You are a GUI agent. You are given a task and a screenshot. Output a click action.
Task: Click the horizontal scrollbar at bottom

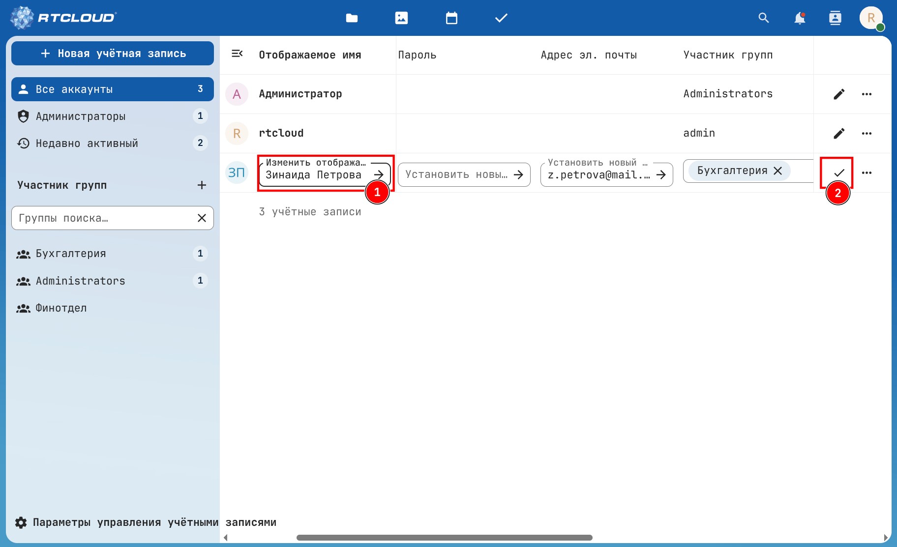tap(444, 538)
